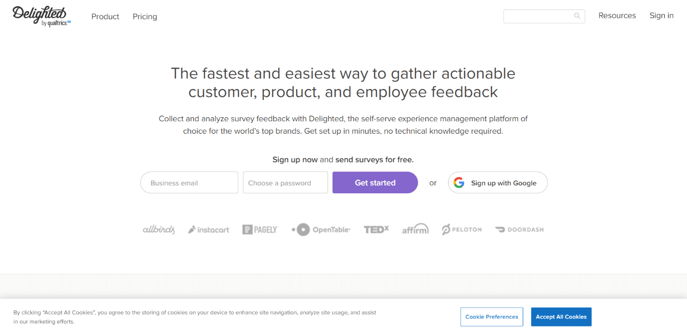Click the Pagely brand logo
687x335 pixels.
(260, 230)
